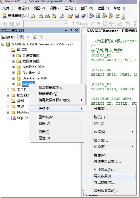Click the Object Explorer refresh icon

tap(35, 37)
